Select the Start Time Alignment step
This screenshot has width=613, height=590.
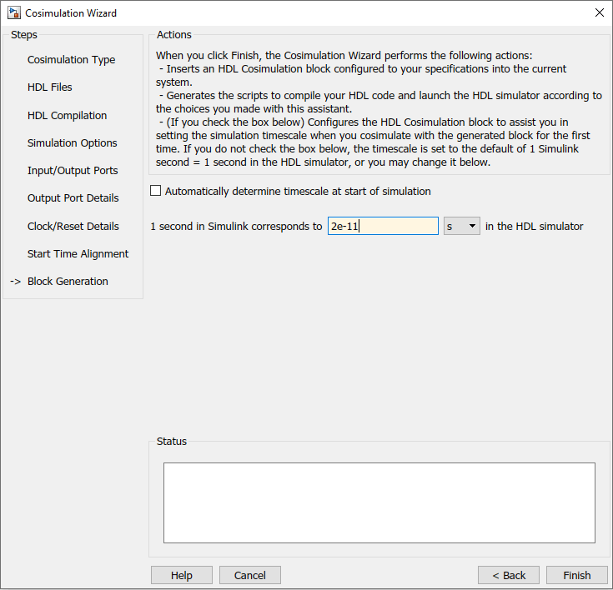78,254
